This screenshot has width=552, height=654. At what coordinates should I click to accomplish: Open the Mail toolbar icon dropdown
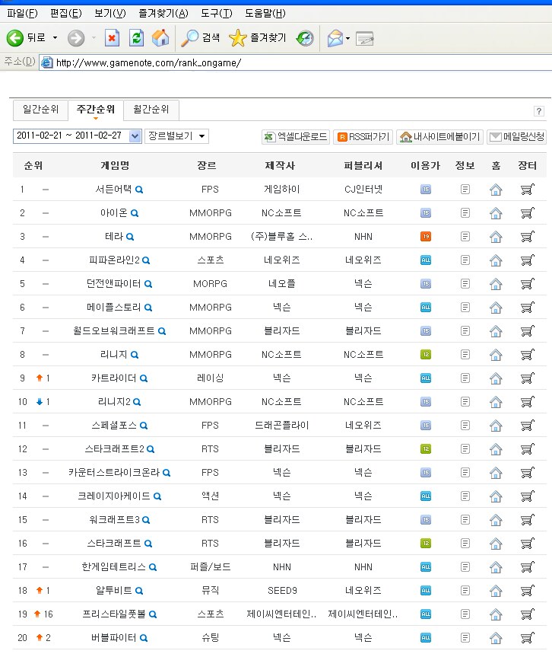347,38
